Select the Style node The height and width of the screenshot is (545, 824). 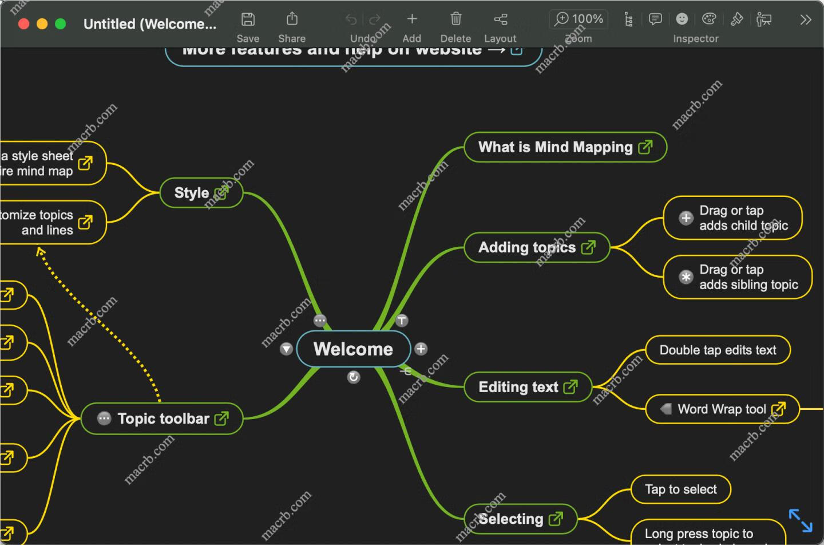(x=201, y=193)
